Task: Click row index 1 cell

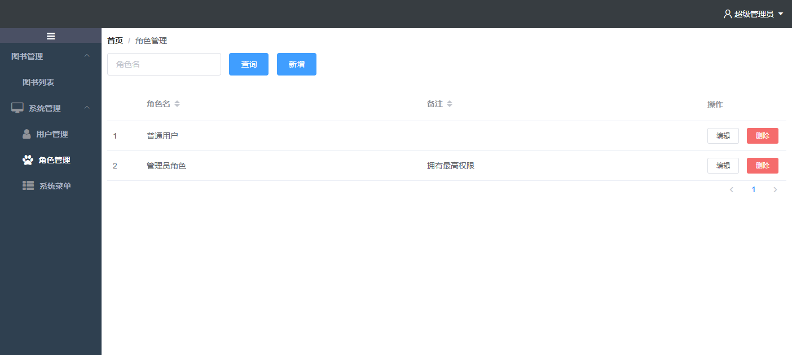Action: [x=115, y=136]
